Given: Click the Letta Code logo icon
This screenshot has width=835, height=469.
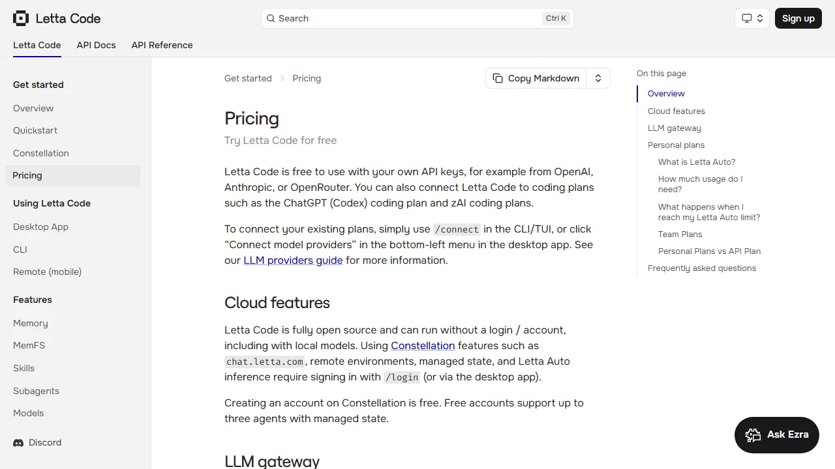Looking at the screenshot, I should coord(21,18).
